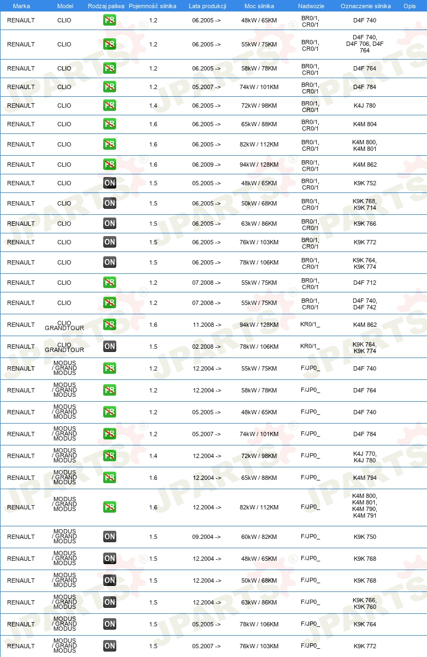427x657 pixels.
Task: Select petrol icon in Modus D4F 784 row
Action: coord(110,434)
